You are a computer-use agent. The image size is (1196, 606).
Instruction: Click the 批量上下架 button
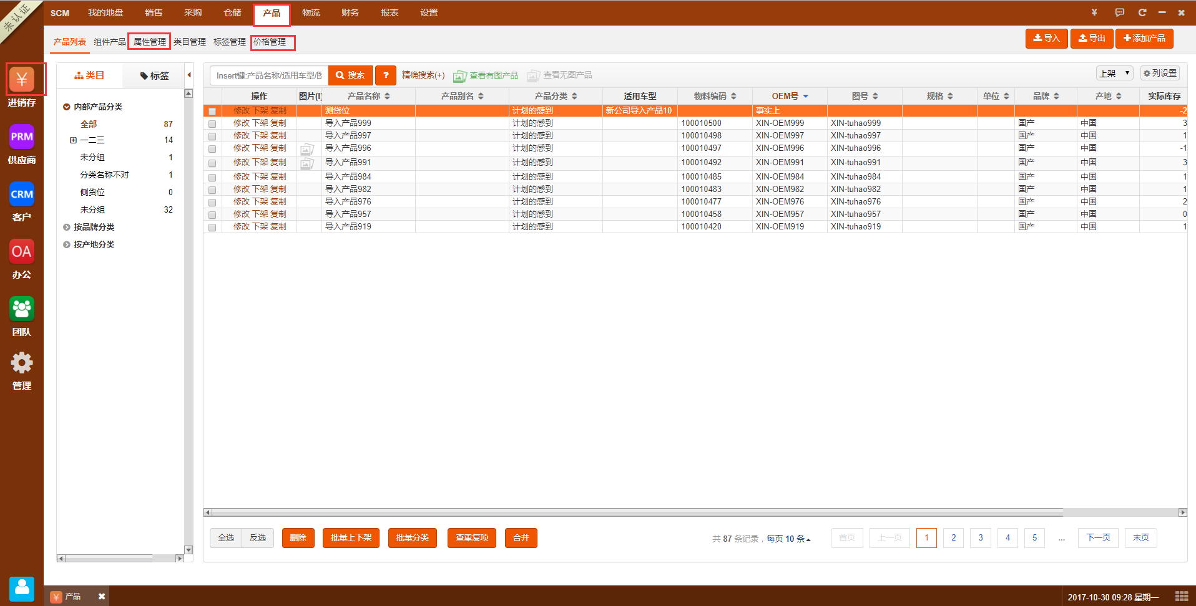[x=351, y=537]
